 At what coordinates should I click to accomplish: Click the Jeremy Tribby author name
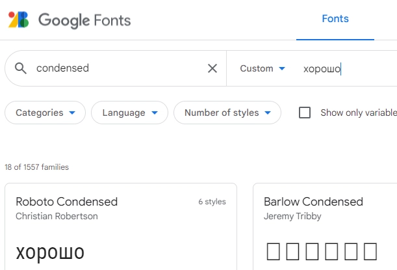pos(292,216)
